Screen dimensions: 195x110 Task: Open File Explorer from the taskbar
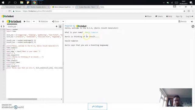click(22, 2)
